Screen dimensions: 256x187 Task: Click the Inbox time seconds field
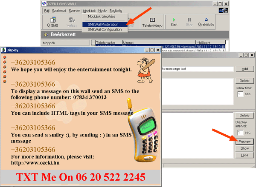[x=240, y=94]
